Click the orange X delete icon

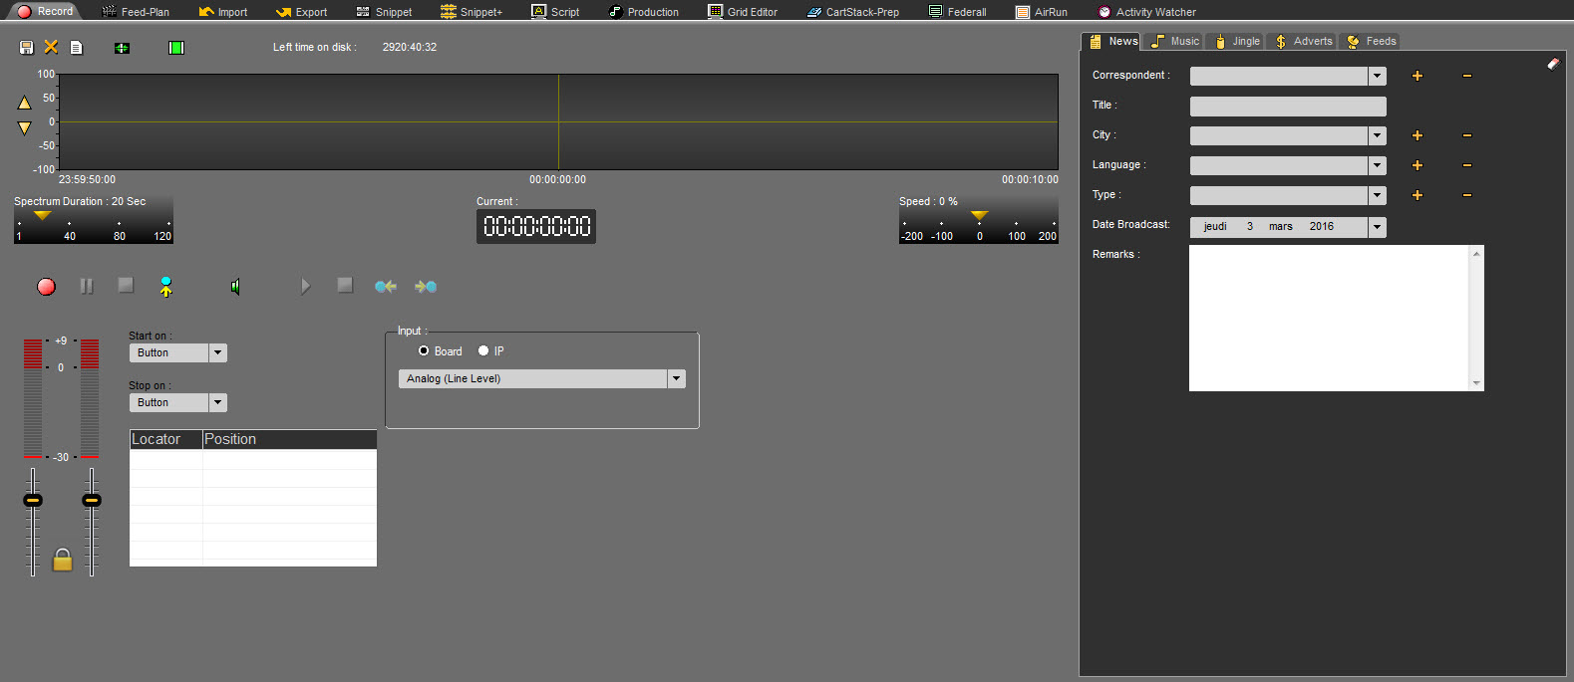pyautogui.click(x=51, y=48)
